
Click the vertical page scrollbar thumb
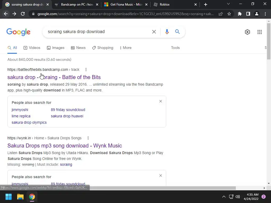tap(269, 41)
